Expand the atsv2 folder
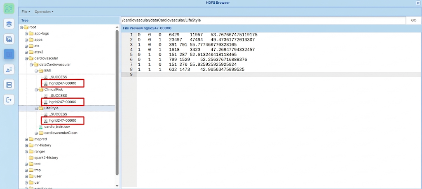This screenshot has width=422, height=189. point(26,52)
